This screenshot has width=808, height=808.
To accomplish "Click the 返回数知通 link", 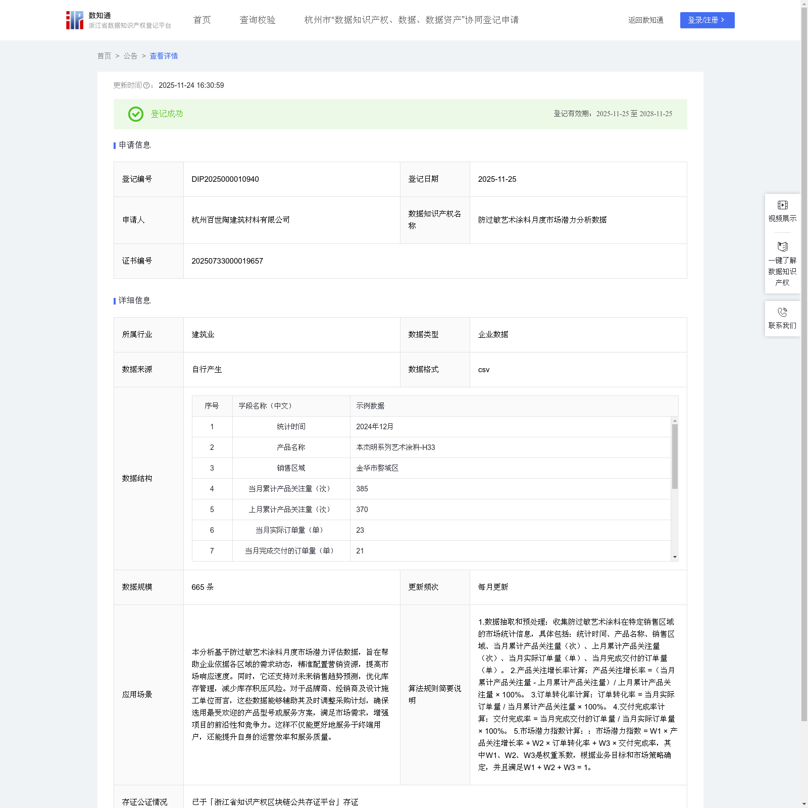I will 645,20.
